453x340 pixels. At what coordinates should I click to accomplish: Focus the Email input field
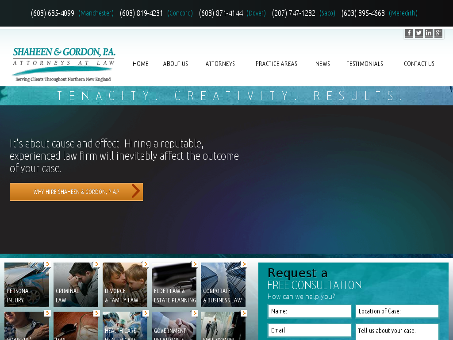pyautogui.click(x=309, y=330)
